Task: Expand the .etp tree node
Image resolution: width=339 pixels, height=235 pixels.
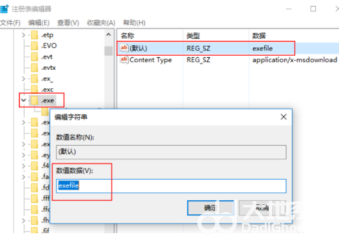Action: (23, 35)
